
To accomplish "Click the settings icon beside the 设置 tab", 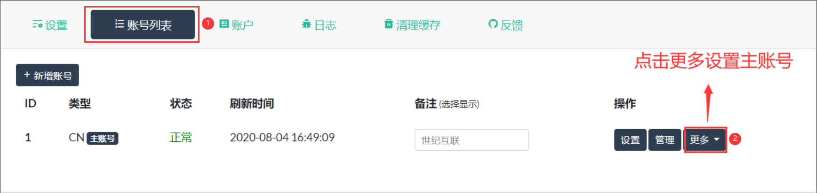I will [x=37, y=24].
